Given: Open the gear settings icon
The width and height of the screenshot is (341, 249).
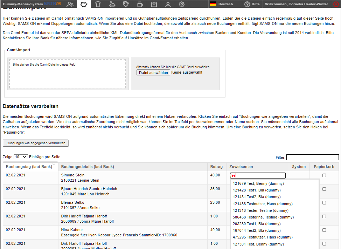Looking at the screenshot, I should pos(182,4).
